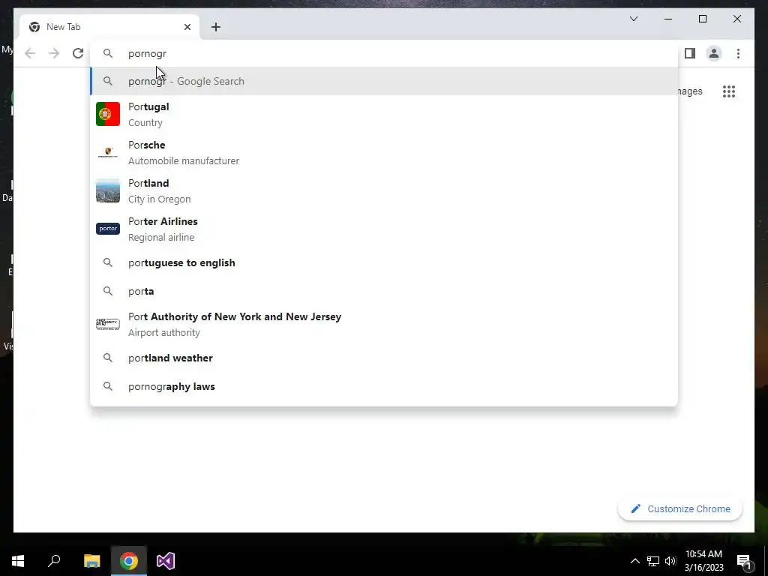Click the volume speaker tray icon

(x=670, y=561)
